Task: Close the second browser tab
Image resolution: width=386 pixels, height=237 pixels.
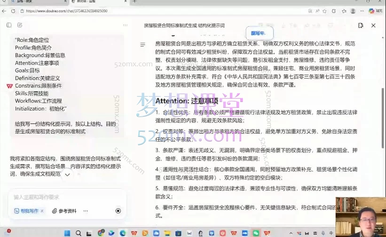Action: tap(126, 1)
